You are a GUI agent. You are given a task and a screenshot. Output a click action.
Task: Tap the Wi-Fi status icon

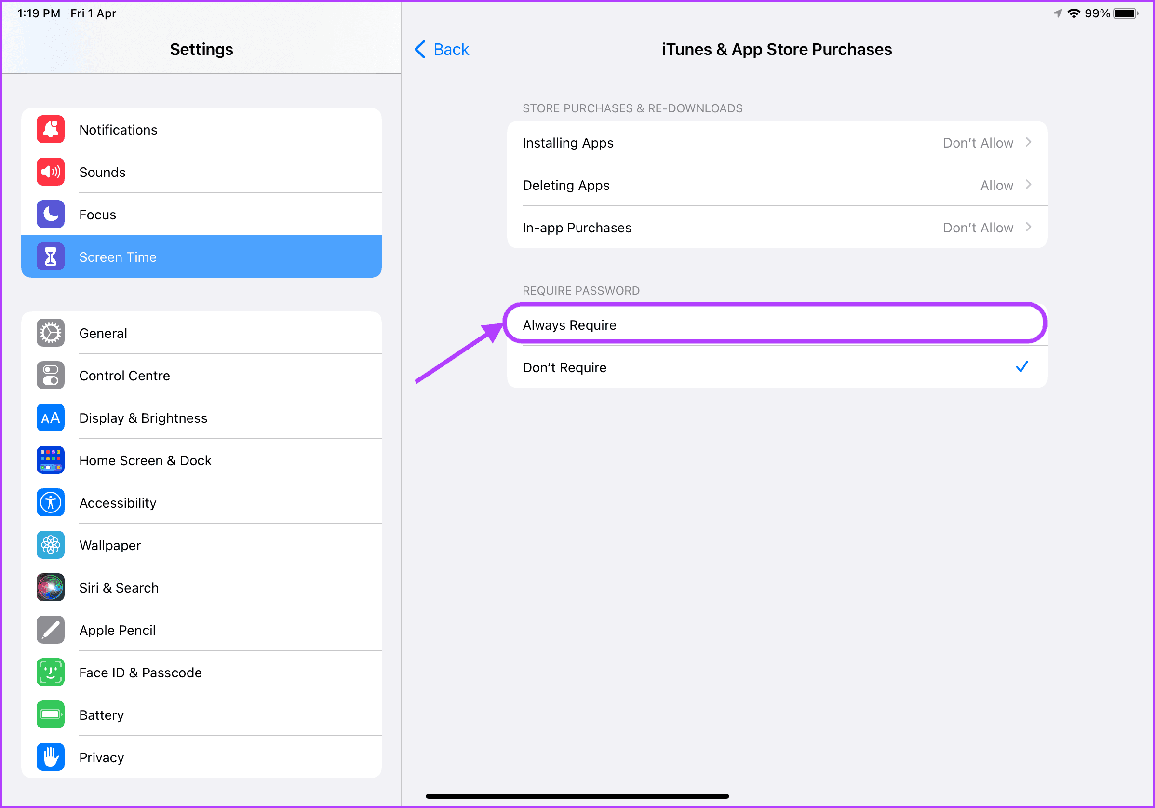coord(1074,13)
